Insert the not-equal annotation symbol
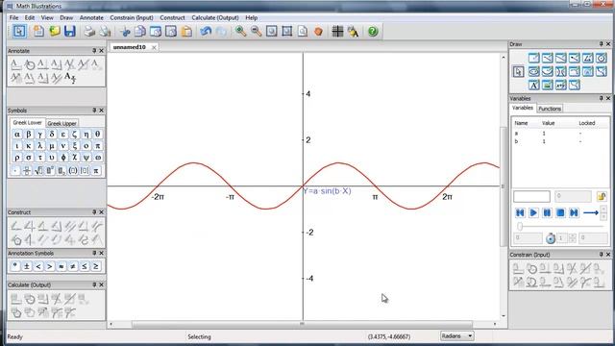The width and height of the screenshot is (615, 346). pyautogui.click(x=73, y=266)
